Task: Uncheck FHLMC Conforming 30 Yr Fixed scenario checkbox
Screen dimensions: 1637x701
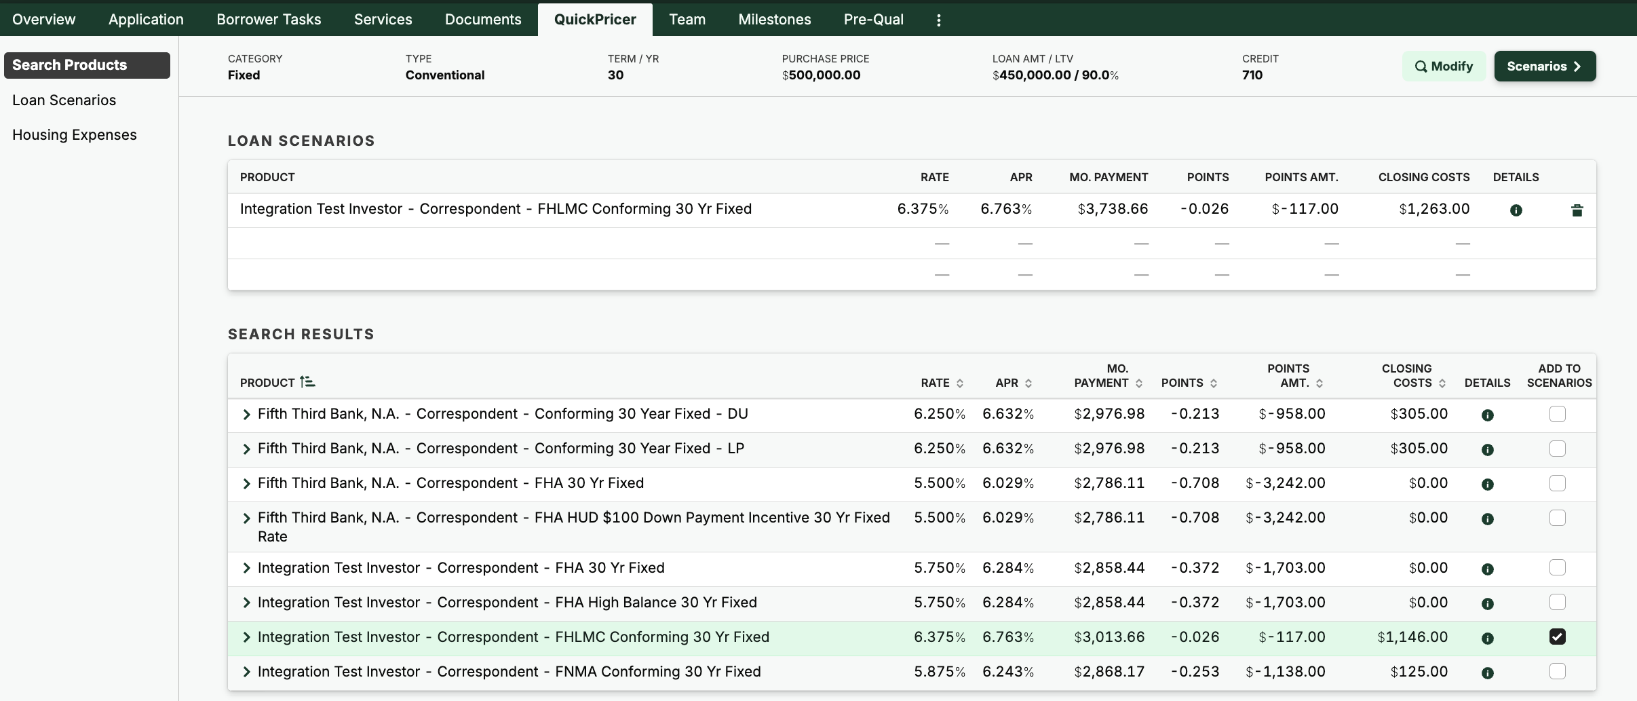Action: tap(1557, 637)
